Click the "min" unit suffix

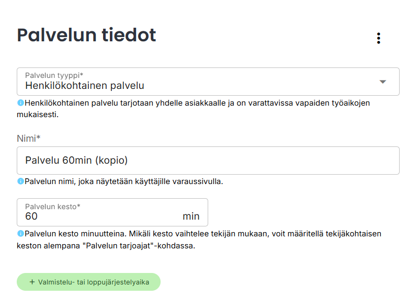coord(191,216)
